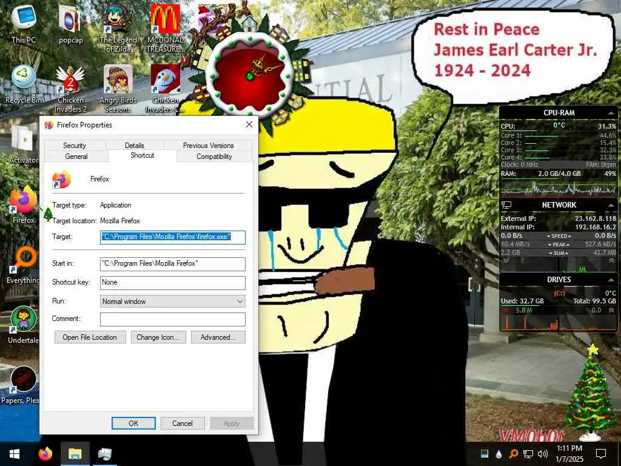Click the External IP value 23.162.8.118
621x466 pixels.
pyautogui.click(x=596, y=218)
